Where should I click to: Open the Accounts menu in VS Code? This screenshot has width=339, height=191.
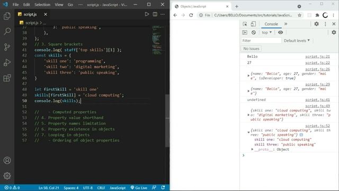[x=7, y=160]
